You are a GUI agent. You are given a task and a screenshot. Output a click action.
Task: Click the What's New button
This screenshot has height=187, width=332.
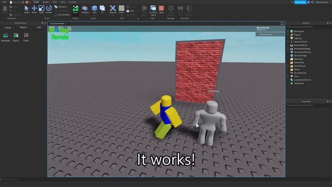pos(300,2)
